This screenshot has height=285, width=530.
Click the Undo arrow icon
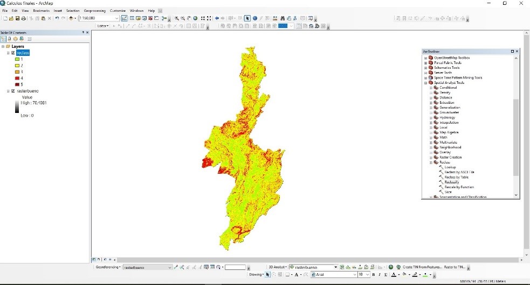point(57,18)
